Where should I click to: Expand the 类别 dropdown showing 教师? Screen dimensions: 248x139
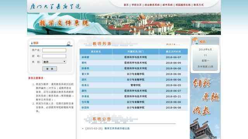pos(54,62)
